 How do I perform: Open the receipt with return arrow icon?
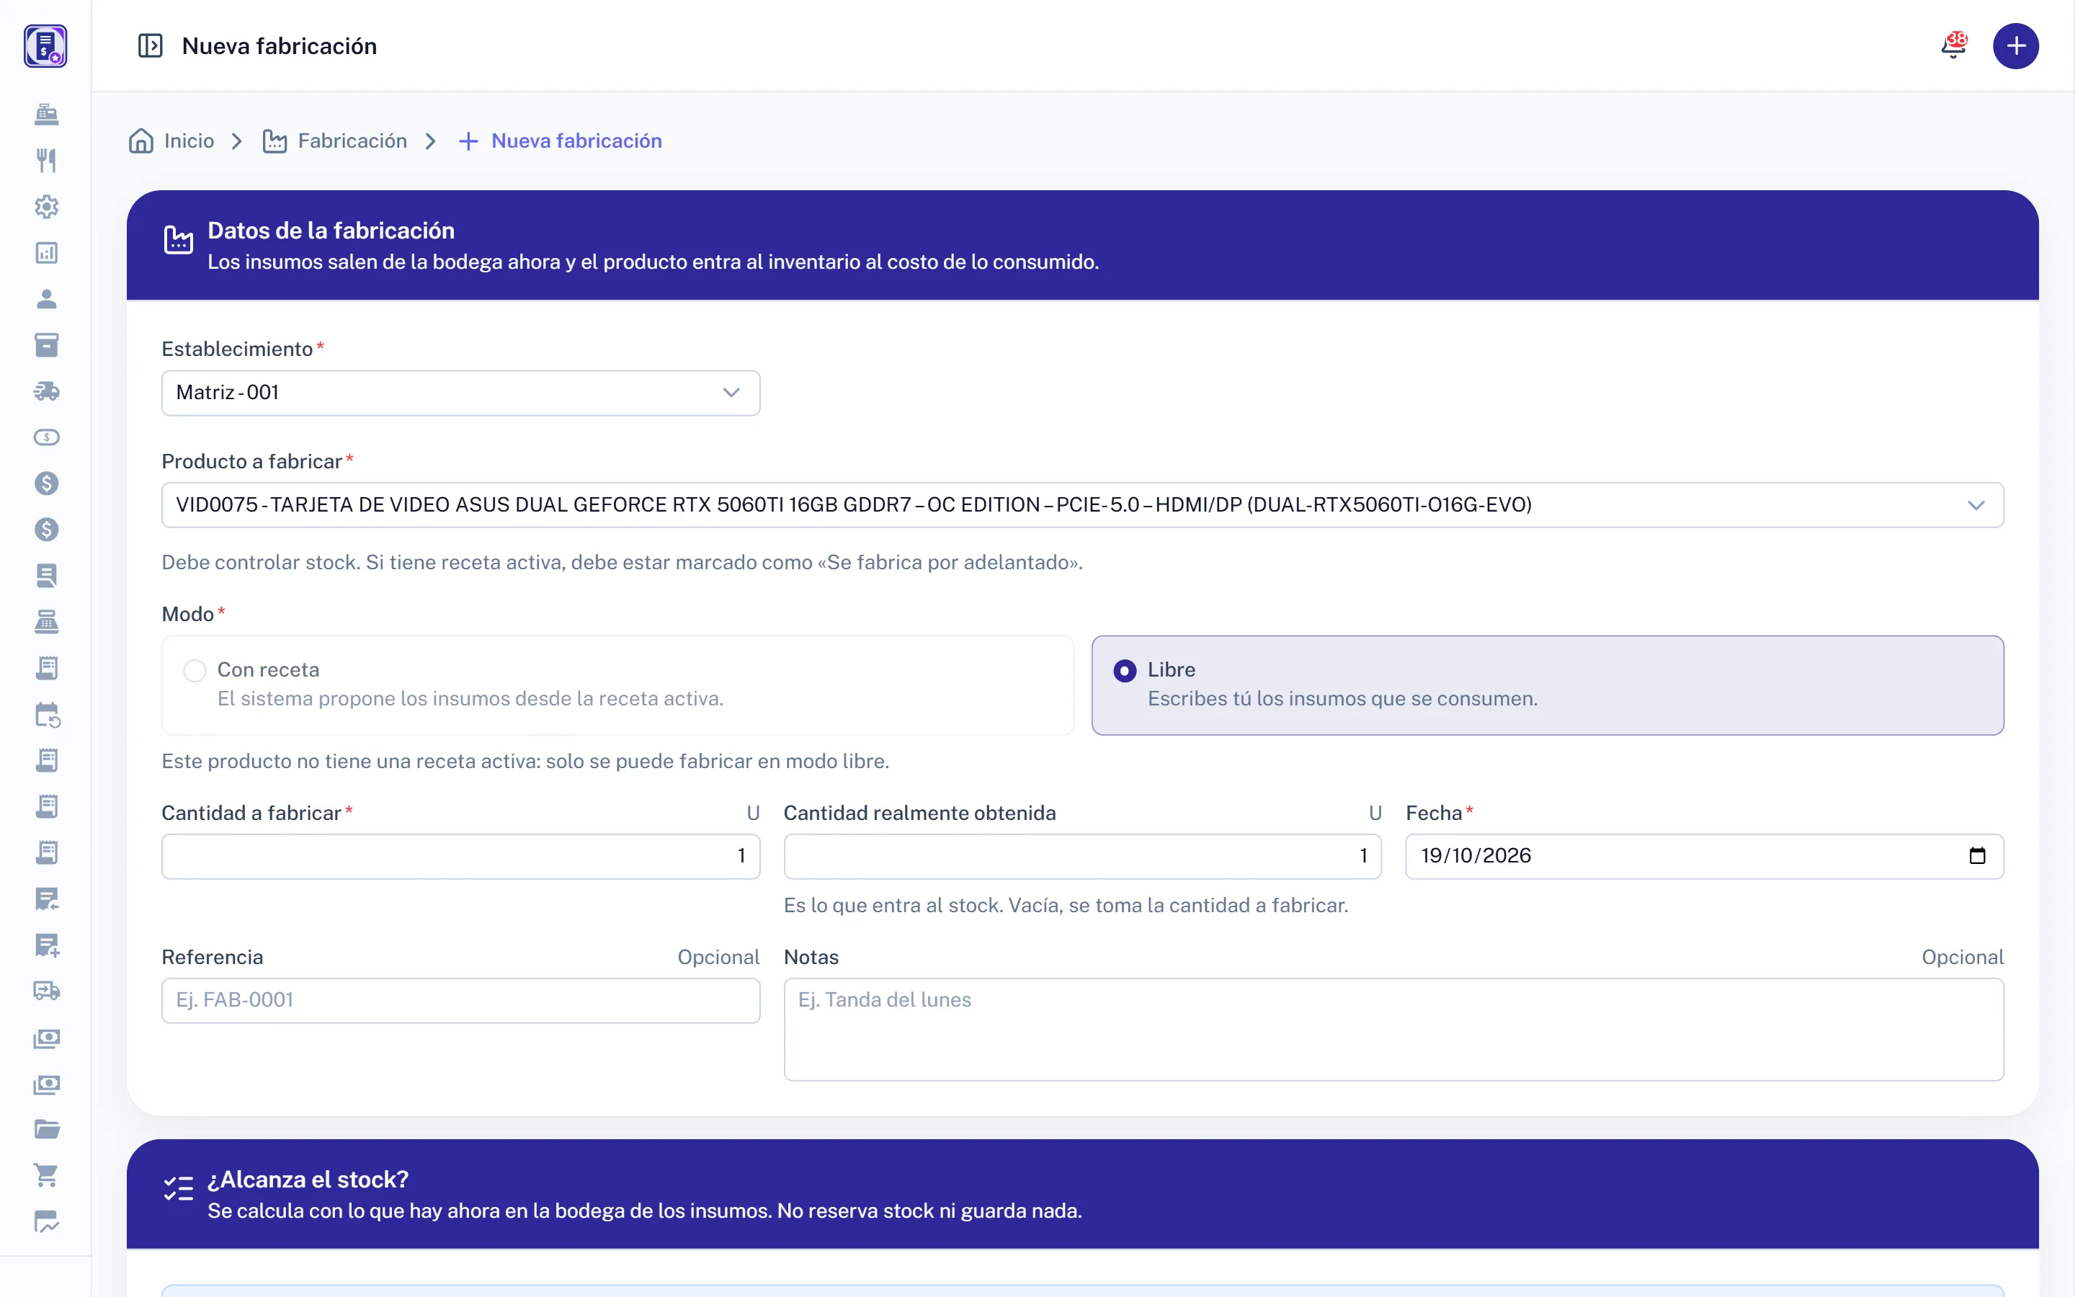[46, 899]
